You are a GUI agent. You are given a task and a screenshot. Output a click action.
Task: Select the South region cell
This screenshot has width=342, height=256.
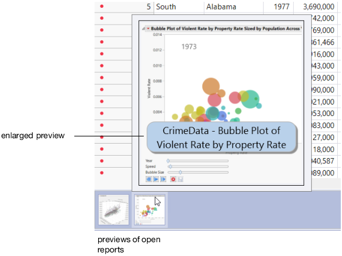pyautogui.click(x=179, y=7)
